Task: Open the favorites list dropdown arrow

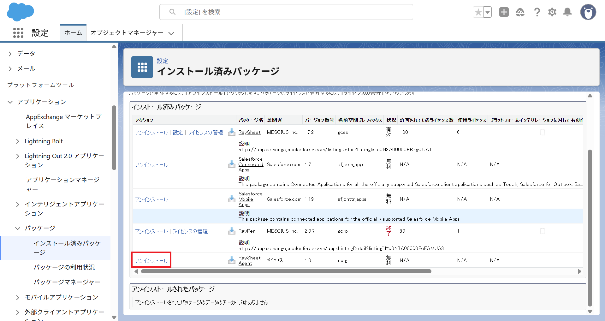Action: coord(488,12)
